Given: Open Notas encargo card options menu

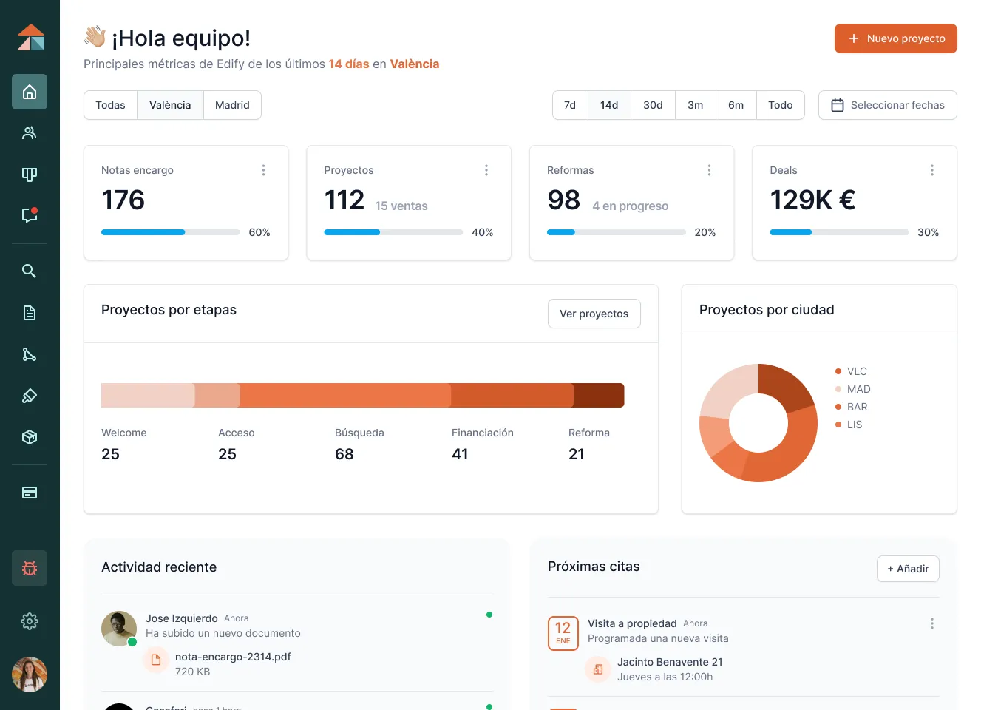Looking at the screenshot, I should coord(263,170).
